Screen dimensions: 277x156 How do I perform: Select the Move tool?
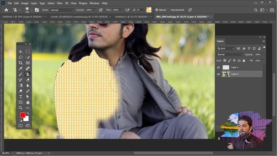pyautogui.click(x=20, y=52)
